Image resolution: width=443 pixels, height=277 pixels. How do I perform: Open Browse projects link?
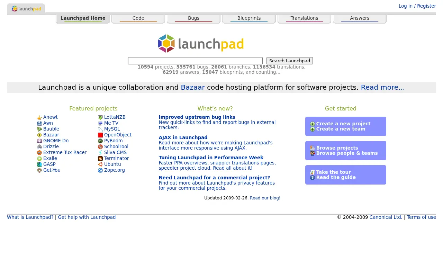[337, 148]
